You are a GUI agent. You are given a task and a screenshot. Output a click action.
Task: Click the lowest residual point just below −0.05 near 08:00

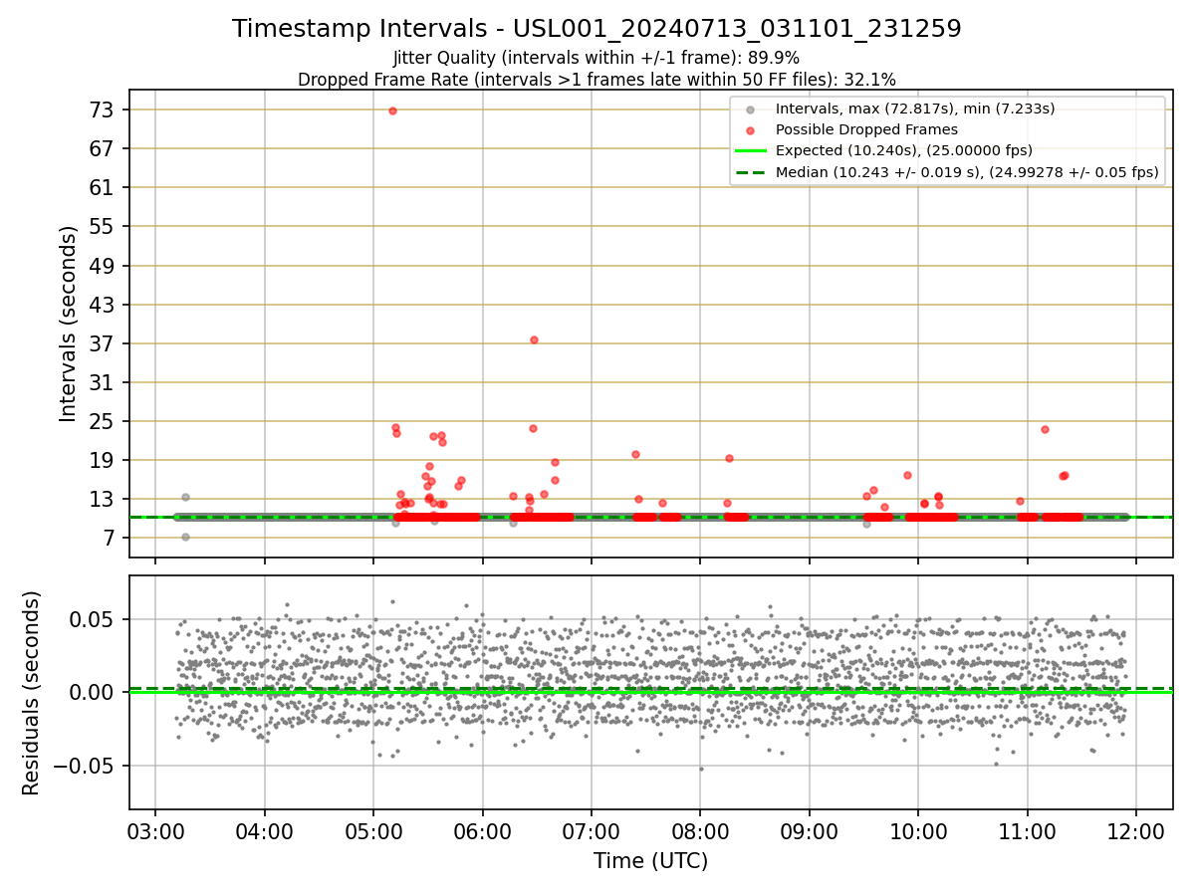(701, 769)
